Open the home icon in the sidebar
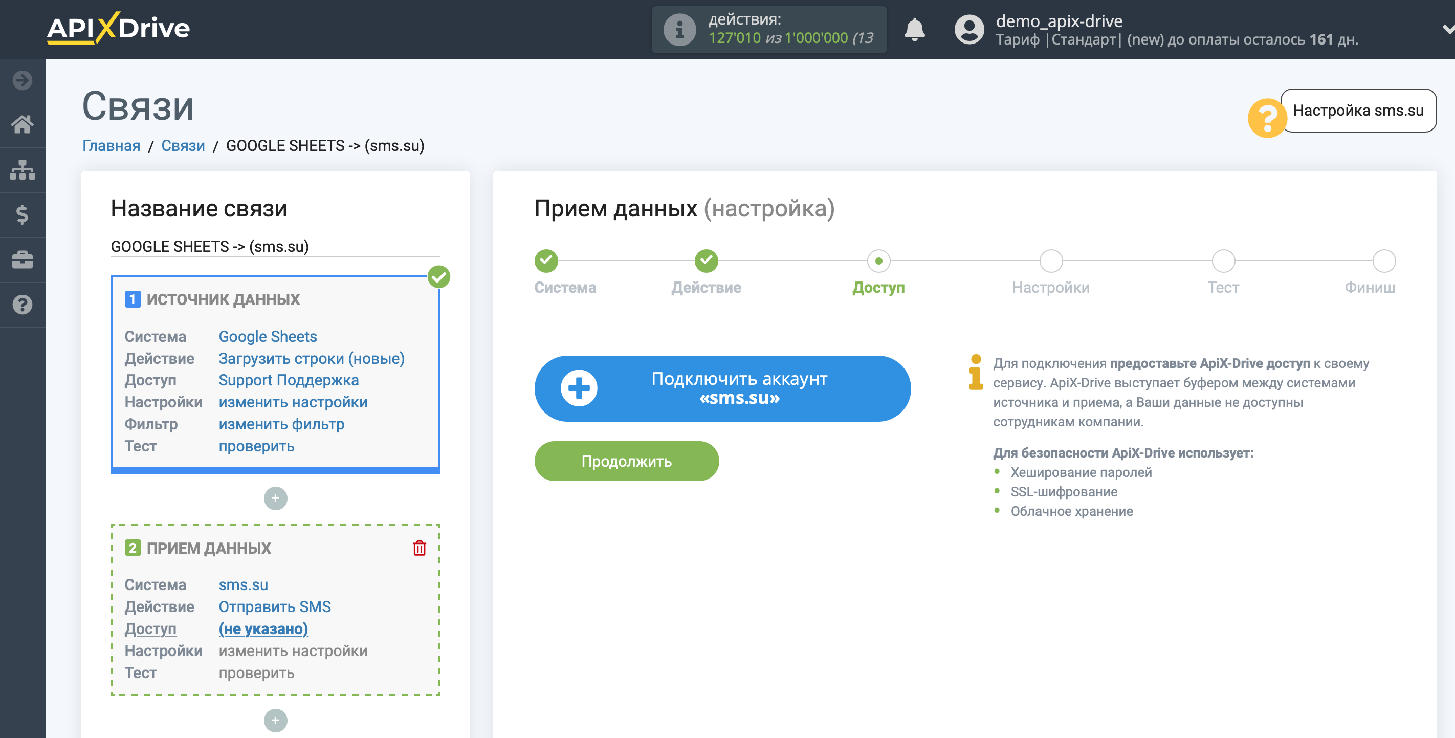The width and height of the screenshot is (1455, 738). tap(23, 124)
